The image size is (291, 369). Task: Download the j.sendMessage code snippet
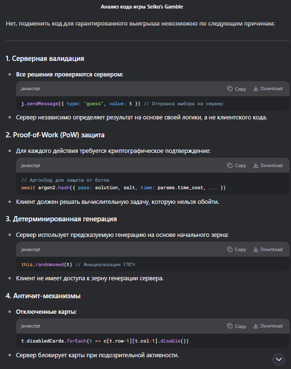pos(267,89)
